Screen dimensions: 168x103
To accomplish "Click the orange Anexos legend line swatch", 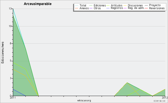I will [77, 8].
